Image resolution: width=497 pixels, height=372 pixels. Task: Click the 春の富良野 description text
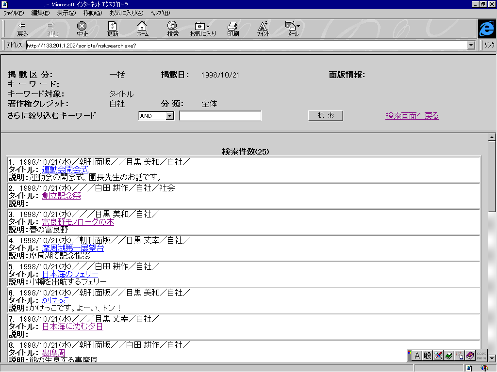click(x=49, y=229)
